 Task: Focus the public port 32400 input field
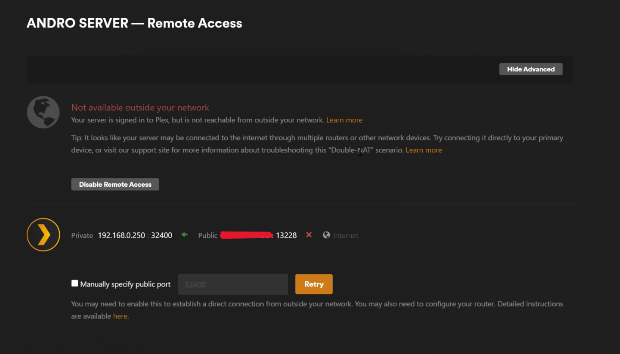pyautogui.click(x=233, y=284)
